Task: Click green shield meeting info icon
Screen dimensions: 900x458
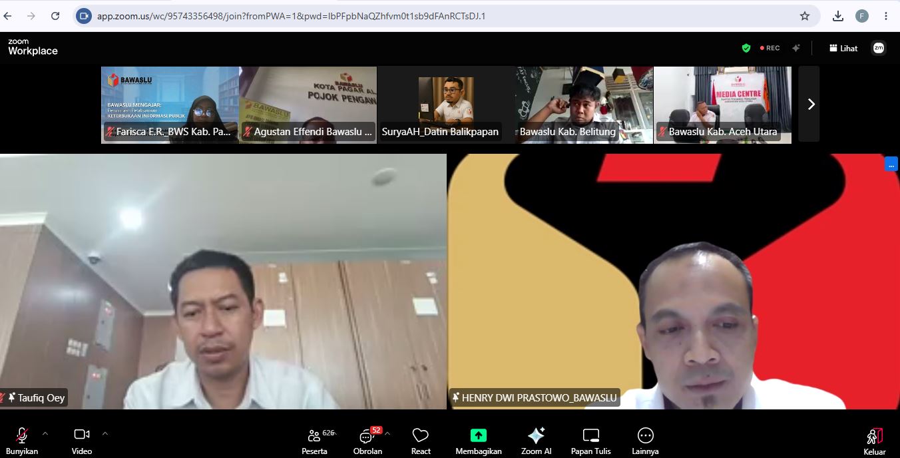Action: (746, 48)
